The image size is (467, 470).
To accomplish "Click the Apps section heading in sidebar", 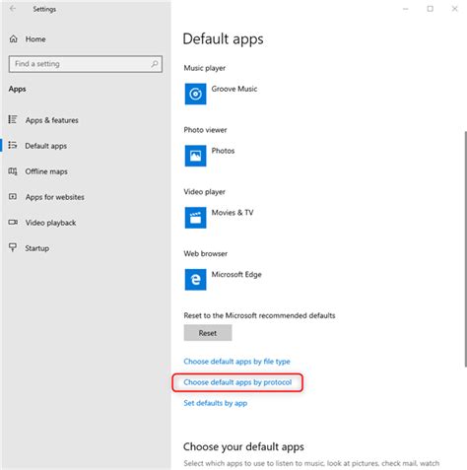I will tap(18, 89).
